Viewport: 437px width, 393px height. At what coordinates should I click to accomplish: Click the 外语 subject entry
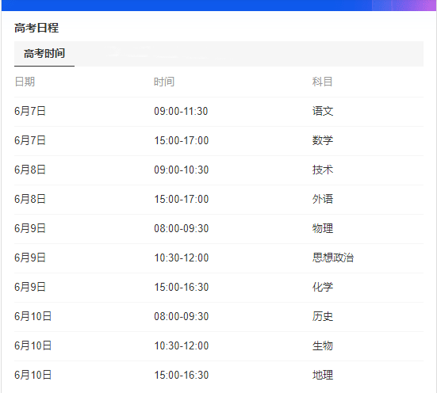tap(323, 199)
